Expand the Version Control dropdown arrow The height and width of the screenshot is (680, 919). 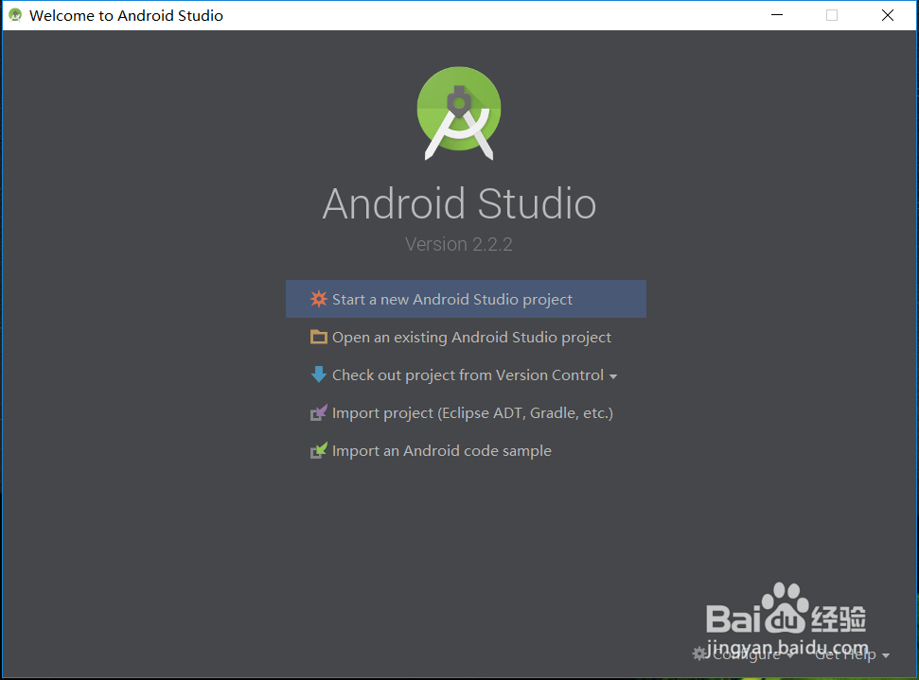[x=613, y=376]
